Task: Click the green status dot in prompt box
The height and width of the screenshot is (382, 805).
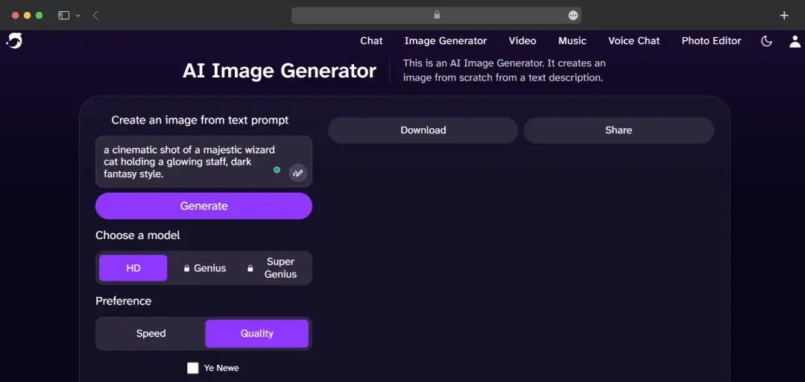Action: pyautogui.click(x=277, y=170)
